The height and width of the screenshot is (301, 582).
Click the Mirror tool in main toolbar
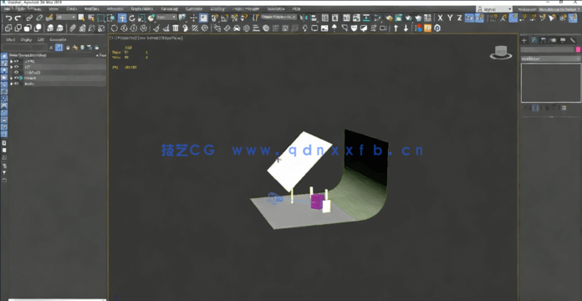click(x=304, y=18)
